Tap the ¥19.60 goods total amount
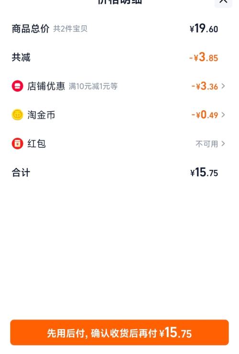 204,29
